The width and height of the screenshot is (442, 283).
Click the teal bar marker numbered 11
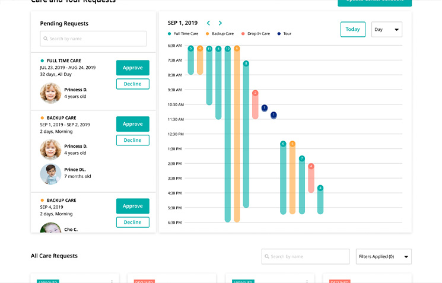coord(209,49)
